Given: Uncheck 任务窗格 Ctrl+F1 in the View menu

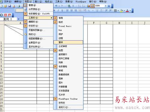Looking at the screenshot, I should click(x=38, y=14).
